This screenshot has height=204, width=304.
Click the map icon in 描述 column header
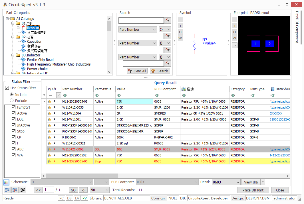pos(184,89)
